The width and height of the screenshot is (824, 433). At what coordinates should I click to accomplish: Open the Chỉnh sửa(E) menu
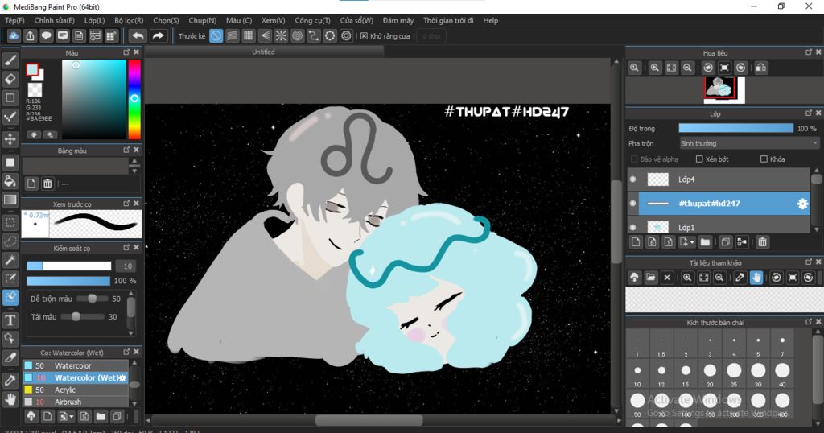coord(54,20)
